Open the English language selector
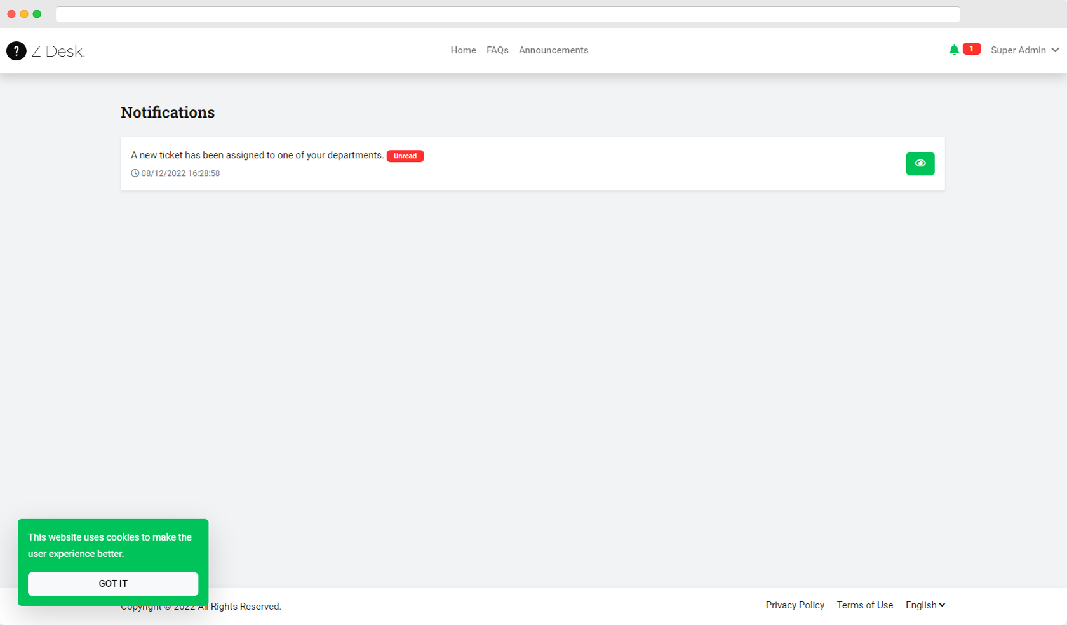 coord(925,605)
